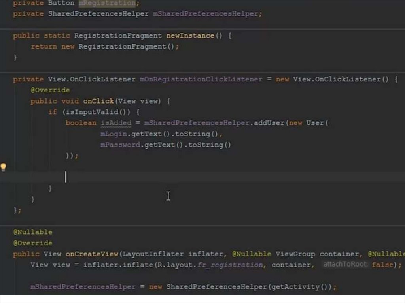The height and width of the screenshot is (303, 405).
Task: Click the 'return new RegistrationFragment();' line
Action: tap(104, 47)
